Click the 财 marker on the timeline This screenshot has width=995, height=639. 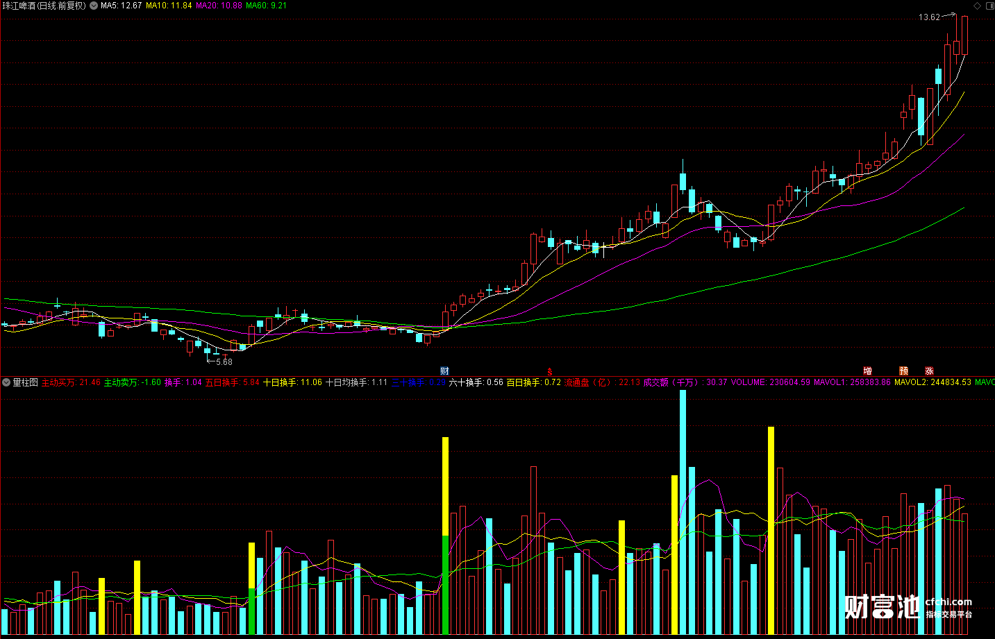pyautogui.click(x=444, y=371)
